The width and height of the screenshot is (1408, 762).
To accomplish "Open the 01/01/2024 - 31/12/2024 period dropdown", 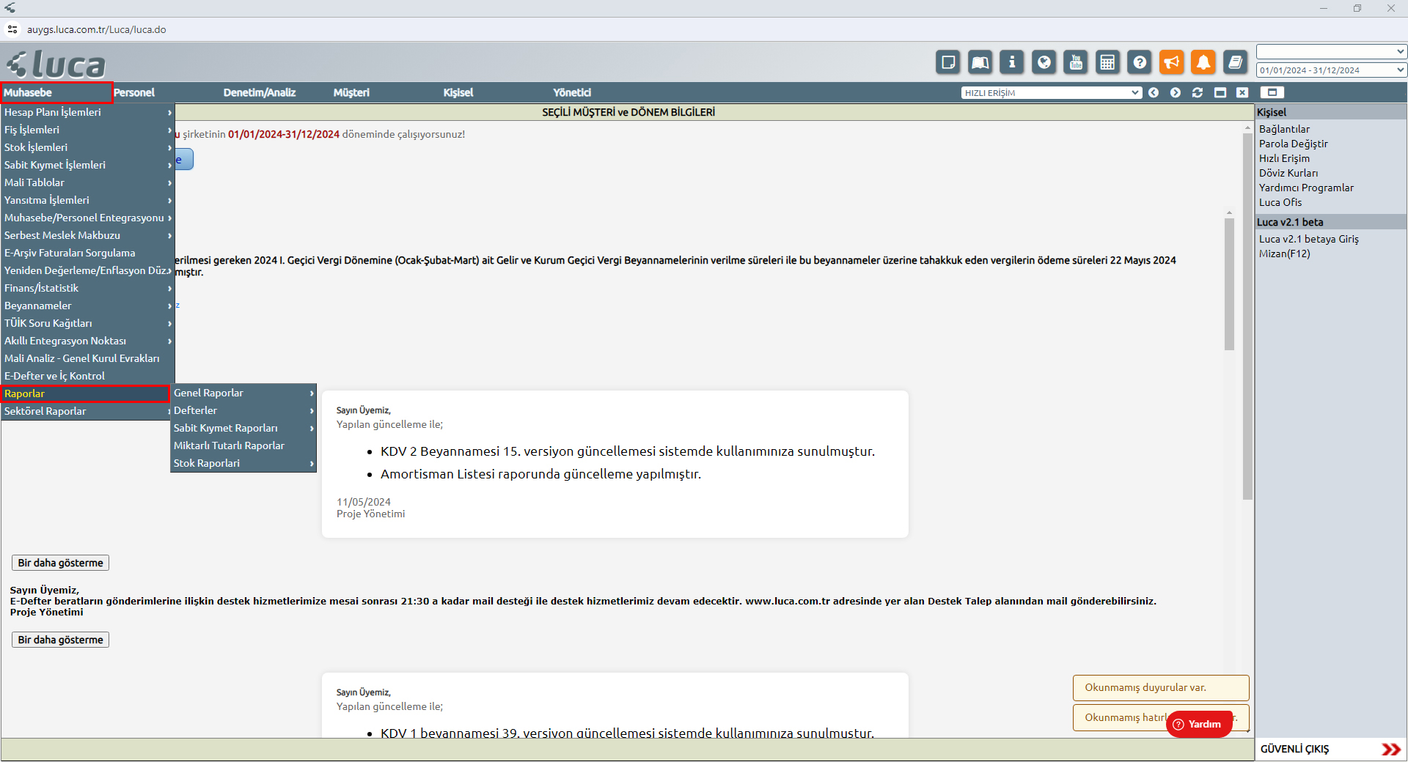I will click(x=1331, y=70).
